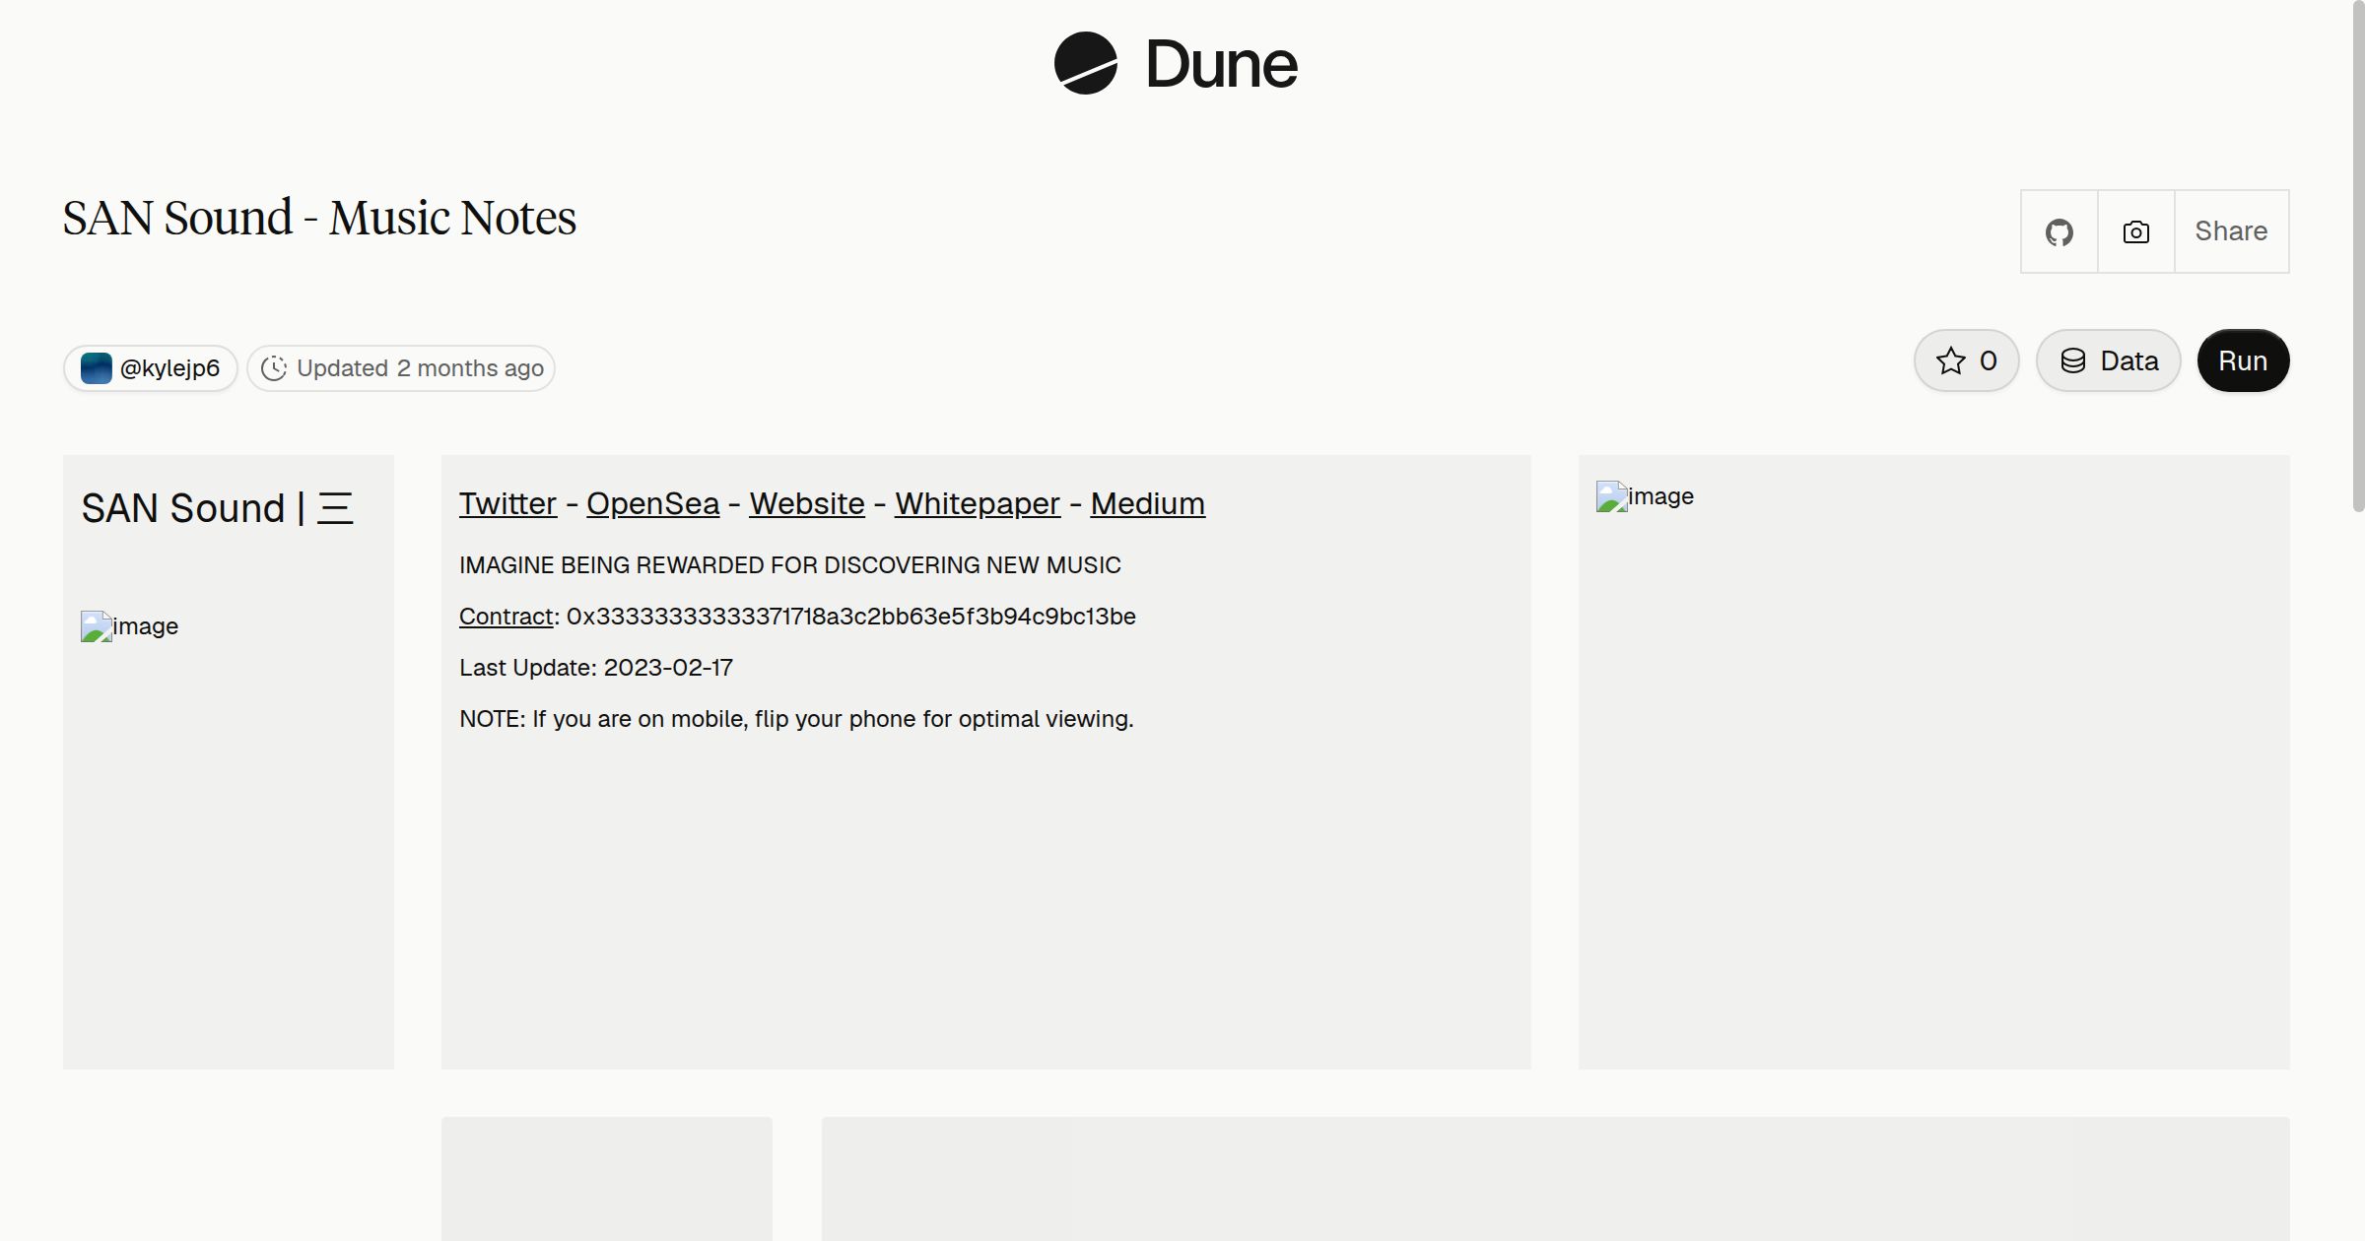Click the mobile viewing NOTE text

coord(796,719)
